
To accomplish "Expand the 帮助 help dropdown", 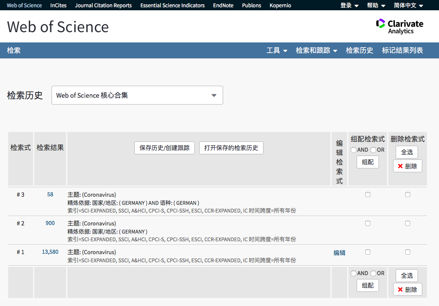I will tap(376, 5).
